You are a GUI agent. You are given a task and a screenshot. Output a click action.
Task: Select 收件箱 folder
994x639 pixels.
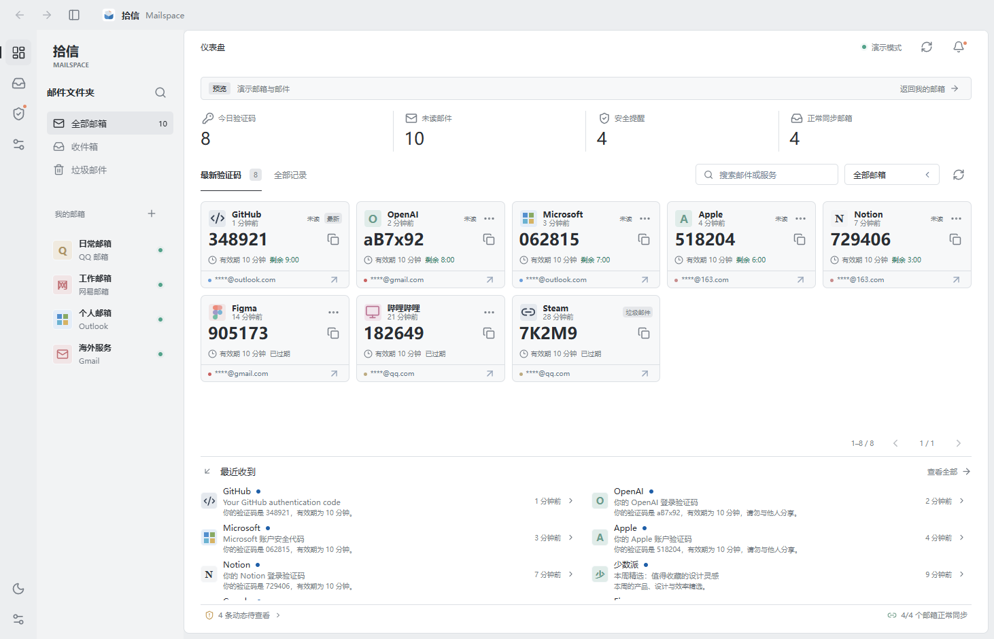[x=110, y=147]
